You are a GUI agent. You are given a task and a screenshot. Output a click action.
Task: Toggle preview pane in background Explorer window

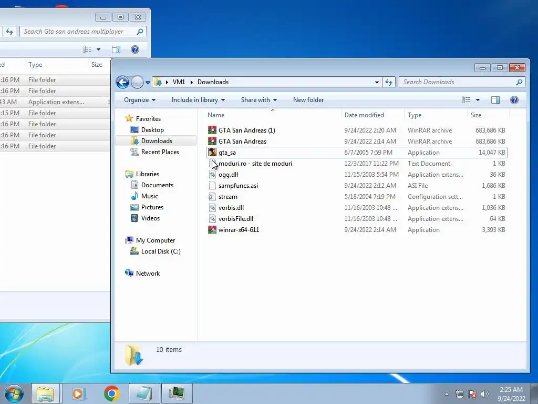[x=116, y=49]
